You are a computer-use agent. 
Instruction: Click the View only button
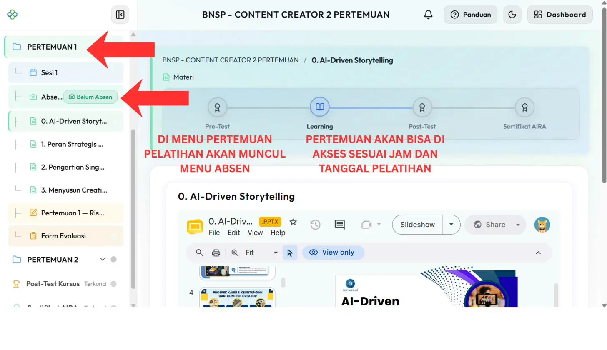pyautogui.click(x=333, y=252)
